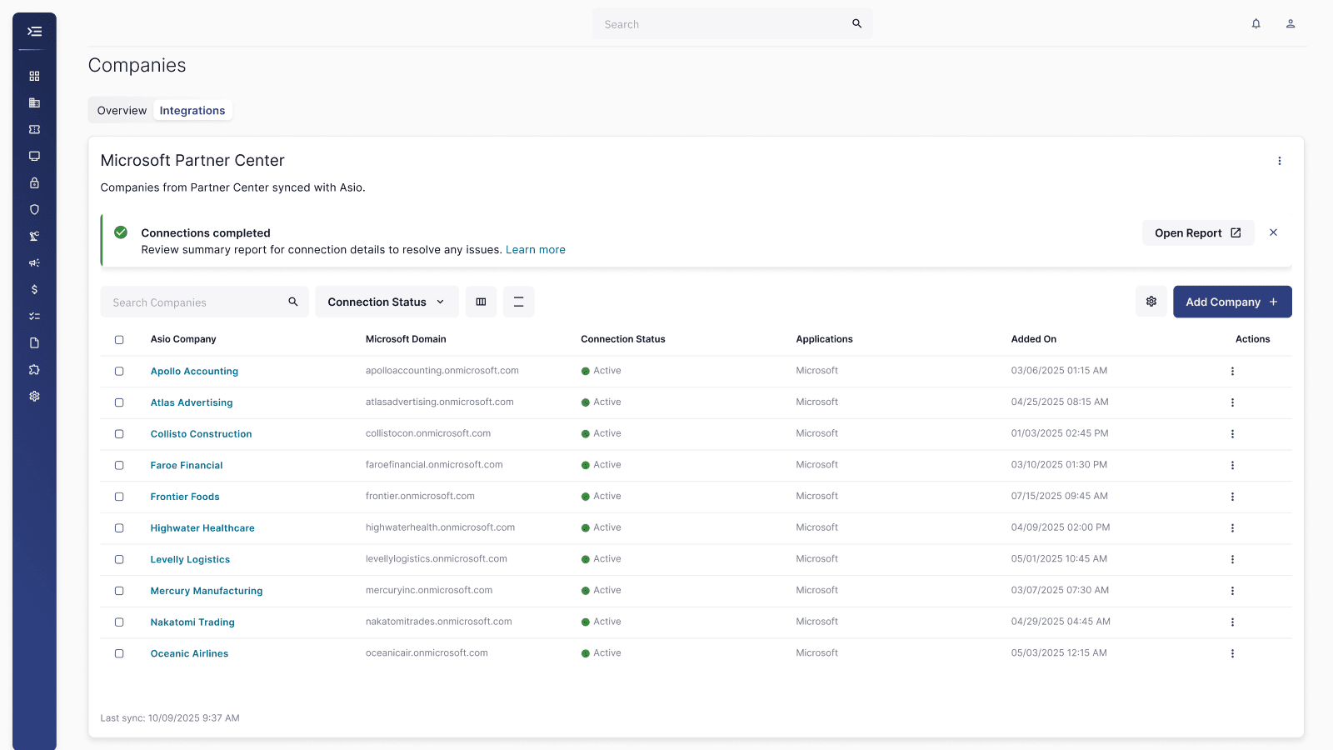Open the megaphone icon in sidebar

[34, 262]
